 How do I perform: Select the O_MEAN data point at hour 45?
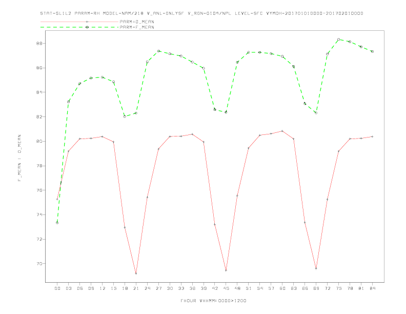point(226,270)
